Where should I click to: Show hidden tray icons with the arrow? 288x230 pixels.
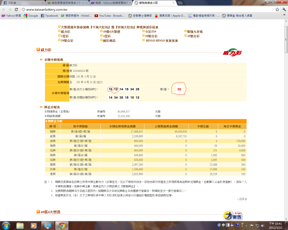[247, 226]
